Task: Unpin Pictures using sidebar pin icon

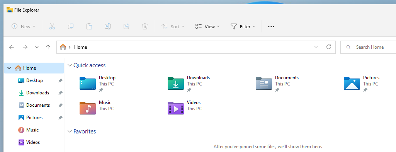Action: [60, 118]
